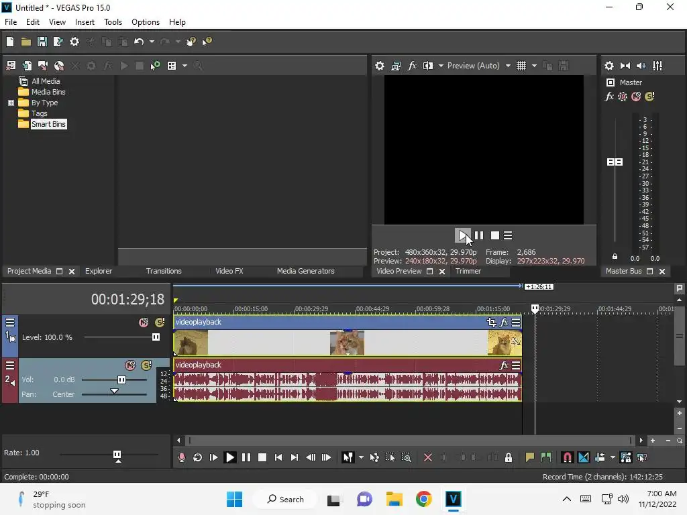Open the Tools menu
This screenshot has height=515, width=687.
(113, 22)
